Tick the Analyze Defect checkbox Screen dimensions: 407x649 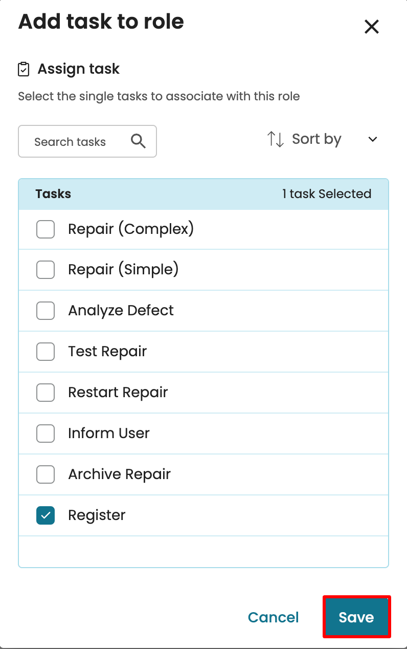46,311
